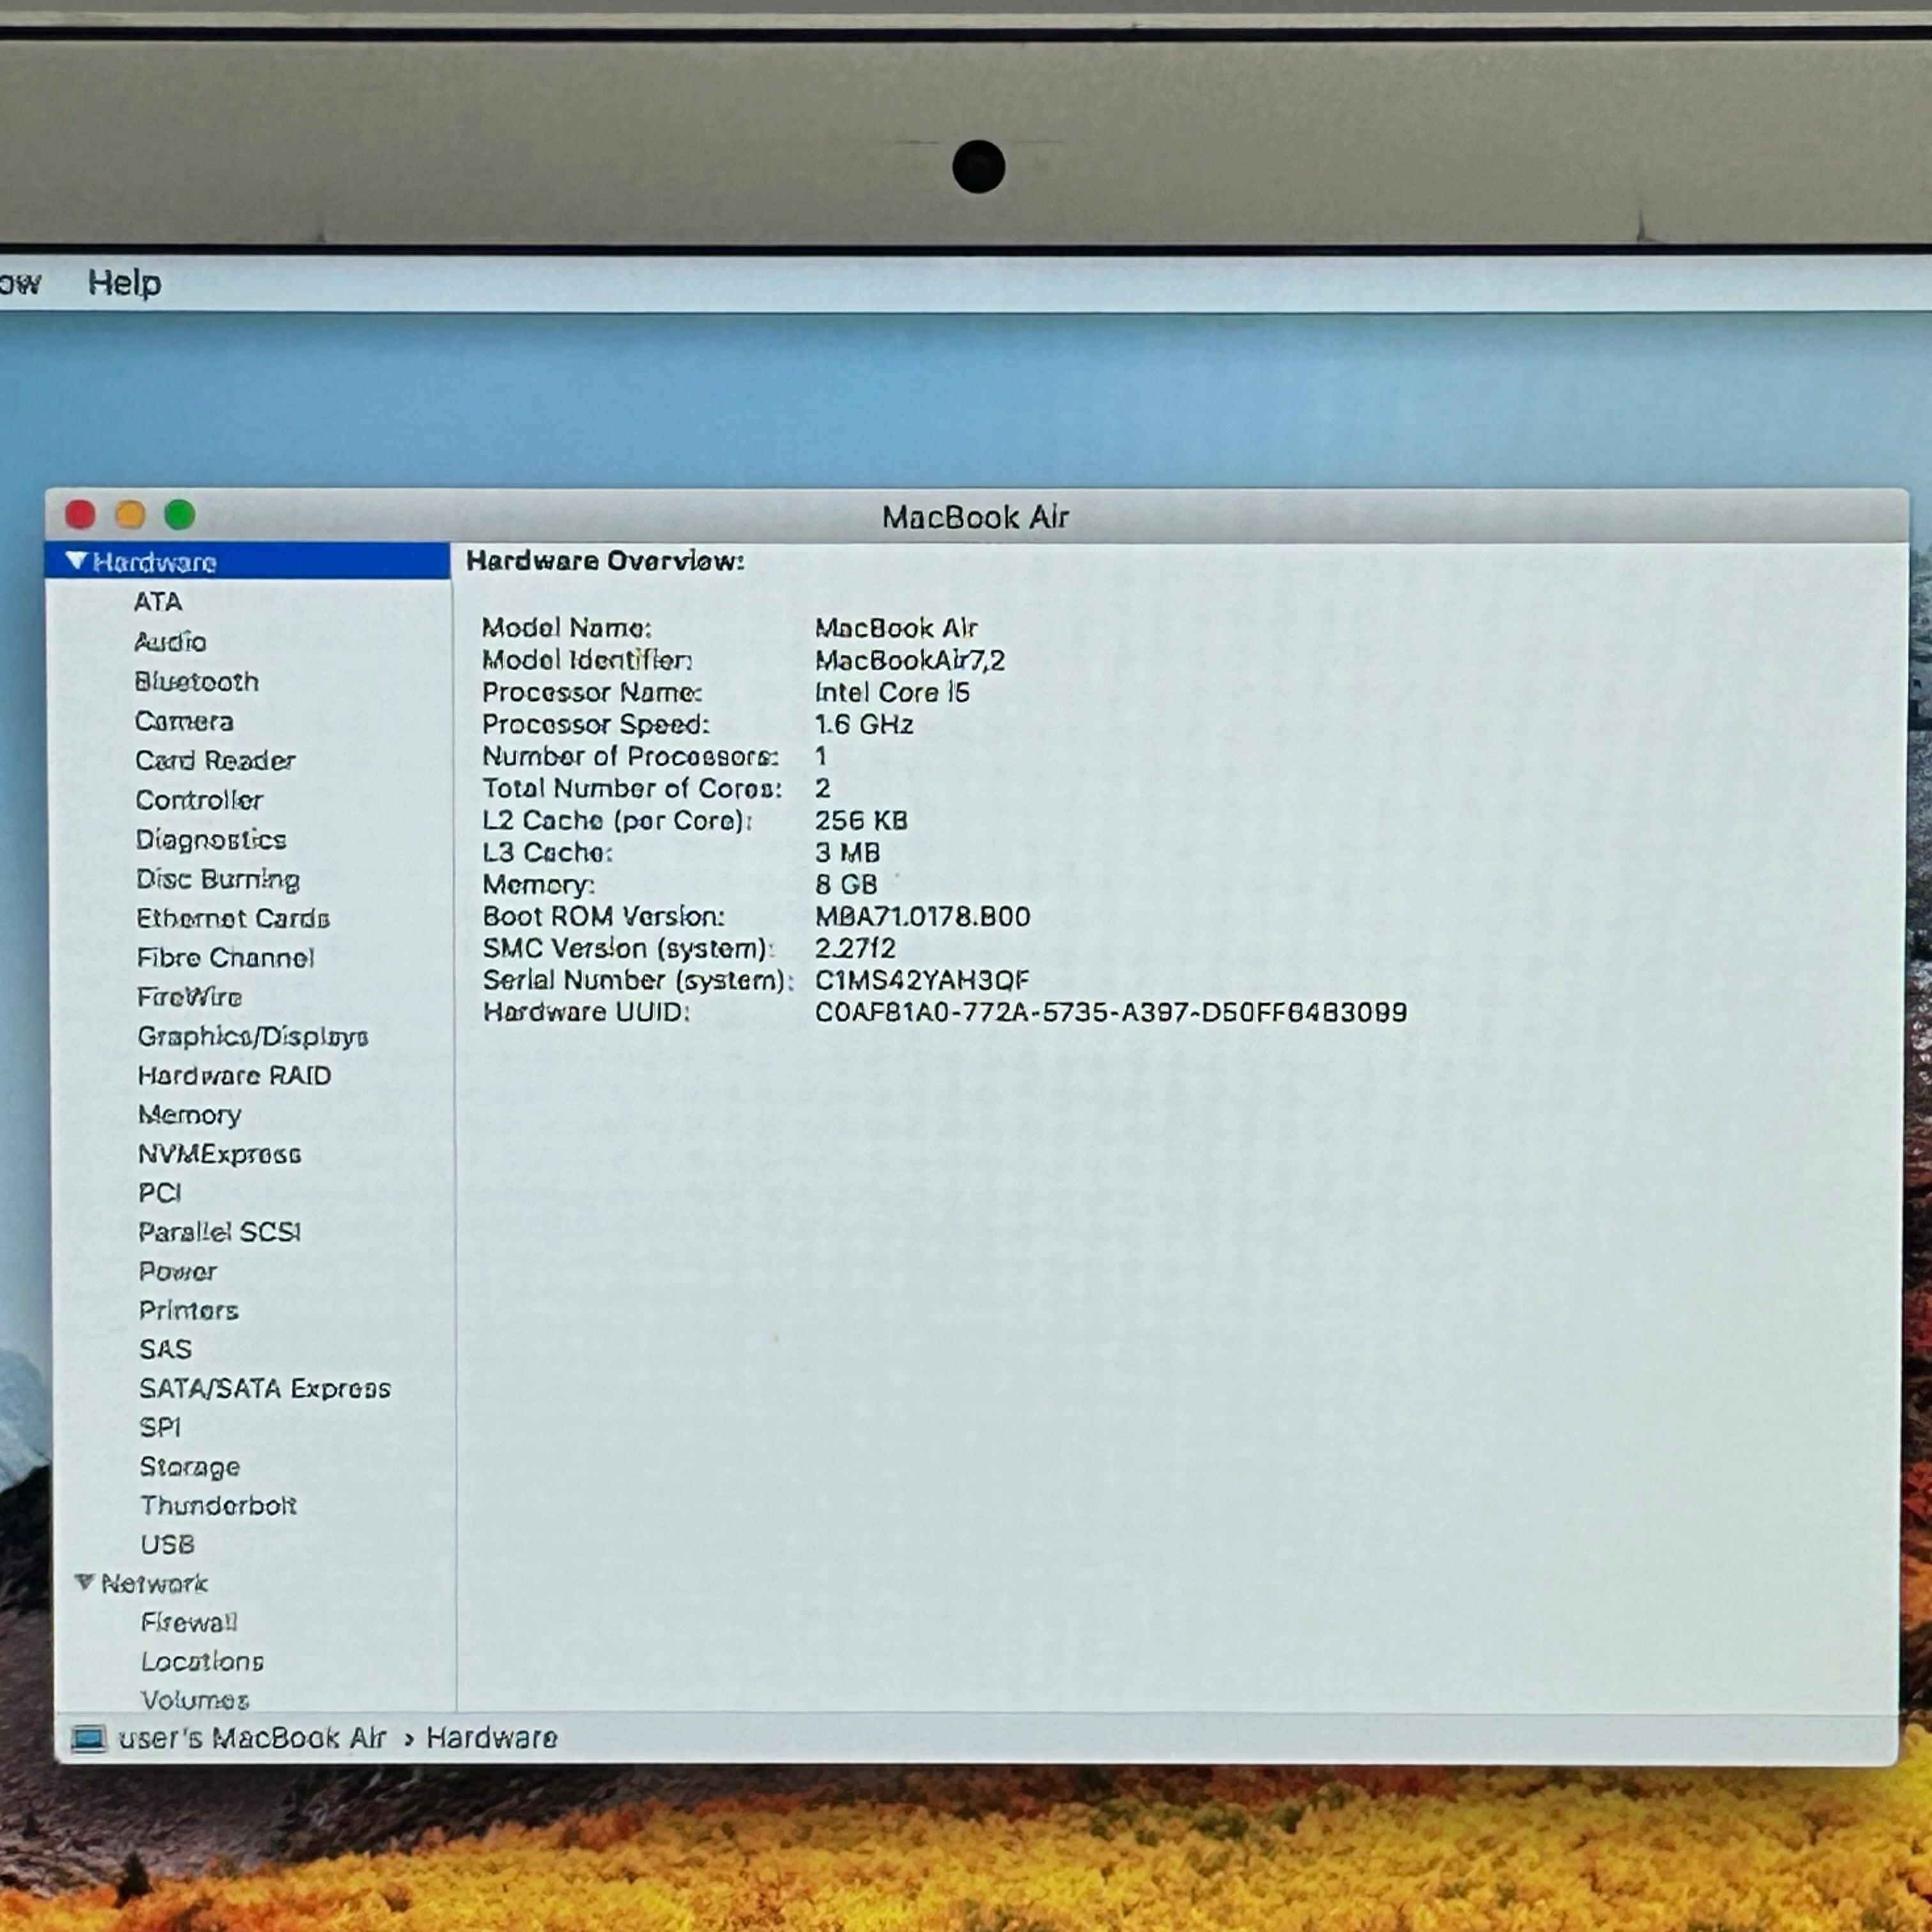
Task: Click the serial number value C1MS42YAH3QF
Action: point(922,980)
